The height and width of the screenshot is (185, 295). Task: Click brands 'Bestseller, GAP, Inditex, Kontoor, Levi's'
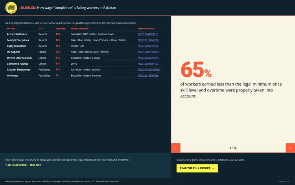(92, 34)
